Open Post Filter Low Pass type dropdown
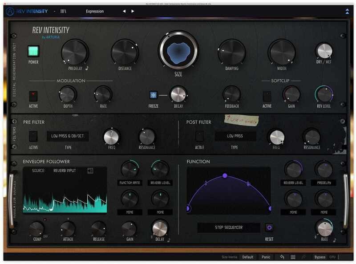The width and height of the screenshot is (356, 264). pyautogui.click(x=235, y=136)
